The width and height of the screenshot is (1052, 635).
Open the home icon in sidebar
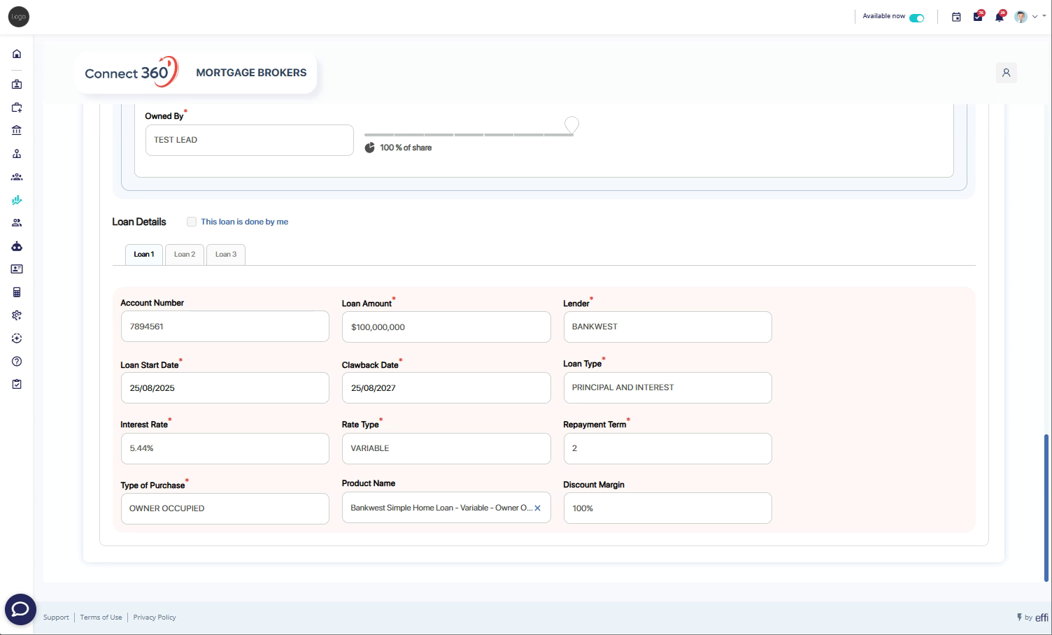pos(17,54)
